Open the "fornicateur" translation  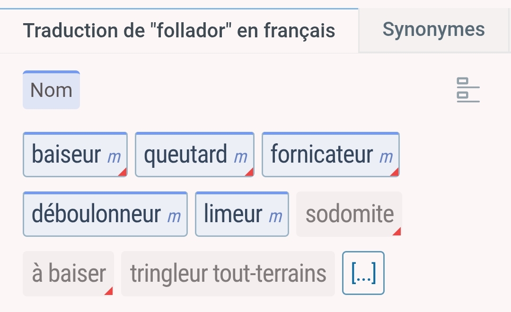pyautogui.click(x=322, y=155)
